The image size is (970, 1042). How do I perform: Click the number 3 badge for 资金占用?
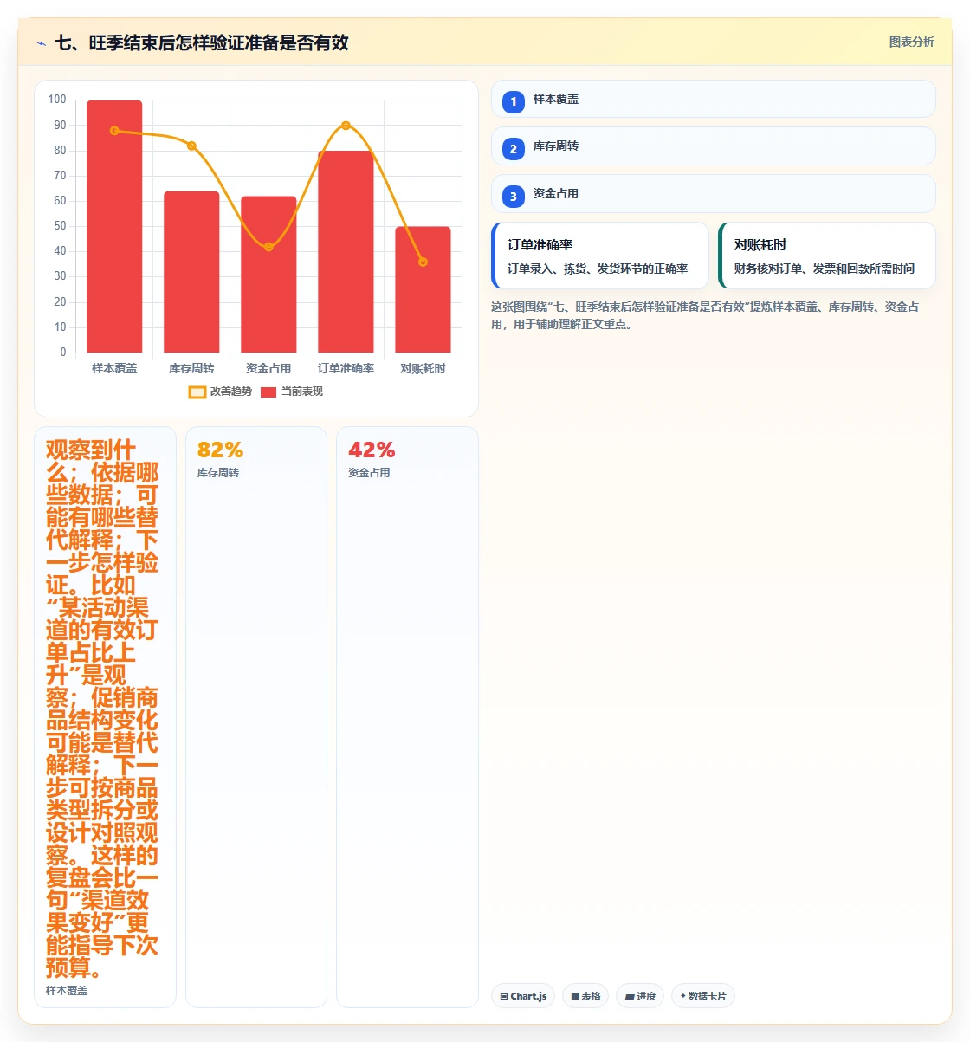pyautogui.click(x=514, y=197)
